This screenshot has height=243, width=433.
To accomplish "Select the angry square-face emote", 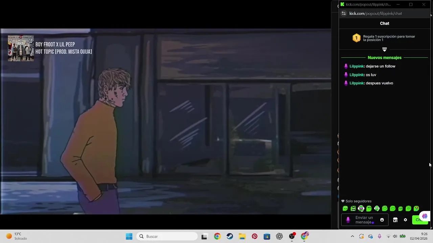I will pos(353,209).
